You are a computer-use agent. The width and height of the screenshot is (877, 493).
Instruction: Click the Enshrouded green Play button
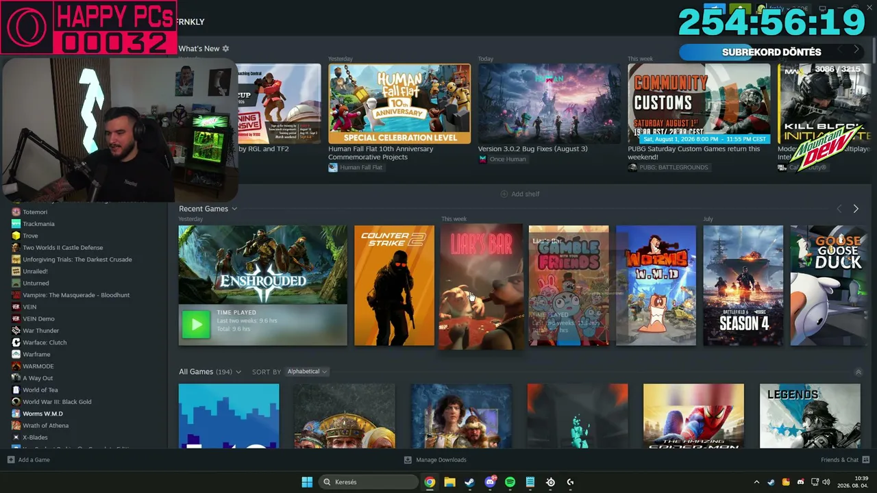pos(196,325)
